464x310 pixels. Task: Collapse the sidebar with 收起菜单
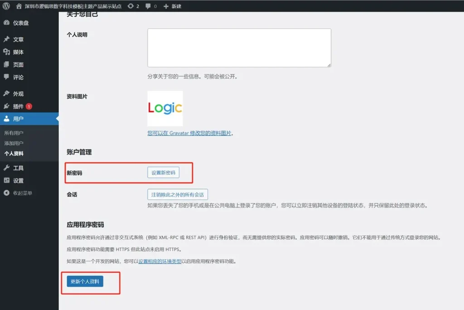pos(6,193)
